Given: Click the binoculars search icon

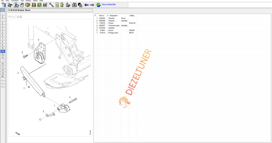Looking at the screenshot, I should point(75,5).
